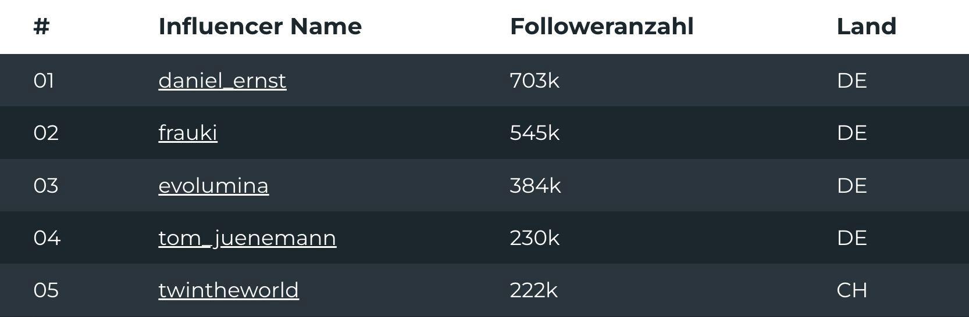969x317 pixels.
Task: Select the 384k follower count cell
Action: coord(535,186)
